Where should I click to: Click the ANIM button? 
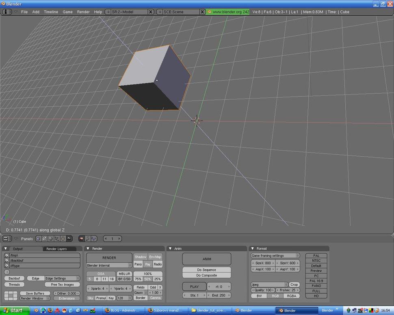(x=207, y=259)
